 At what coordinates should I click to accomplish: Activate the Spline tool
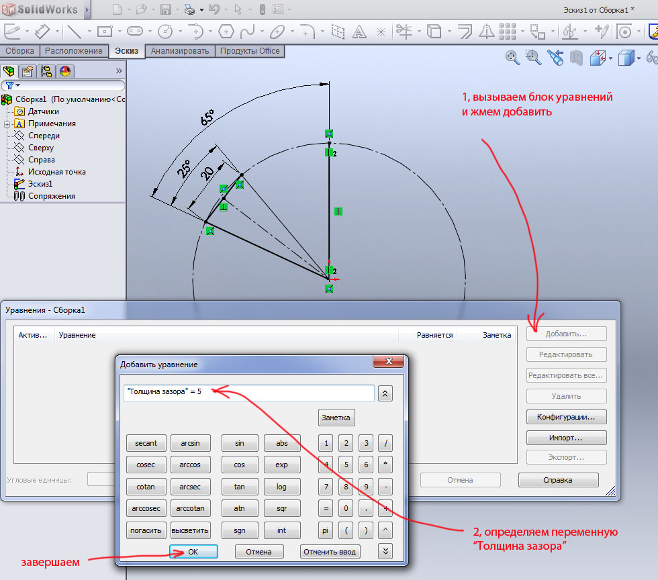coord(248,32)
